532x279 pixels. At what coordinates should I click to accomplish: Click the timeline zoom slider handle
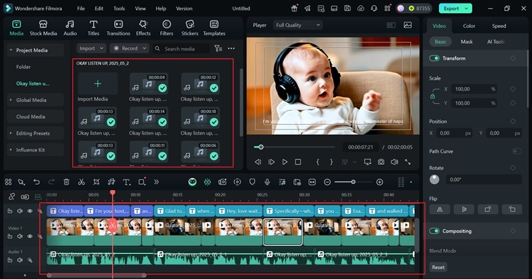[353, 182]
